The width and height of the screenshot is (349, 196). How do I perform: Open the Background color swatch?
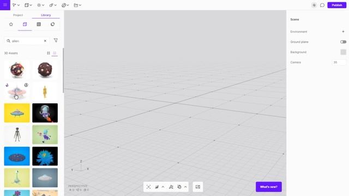click(x=343, y=52)
